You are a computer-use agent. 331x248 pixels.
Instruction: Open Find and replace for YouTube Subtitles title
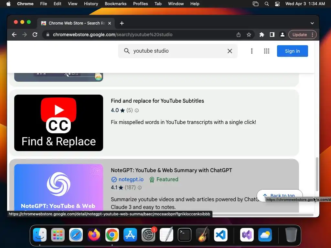click(157, 101)
